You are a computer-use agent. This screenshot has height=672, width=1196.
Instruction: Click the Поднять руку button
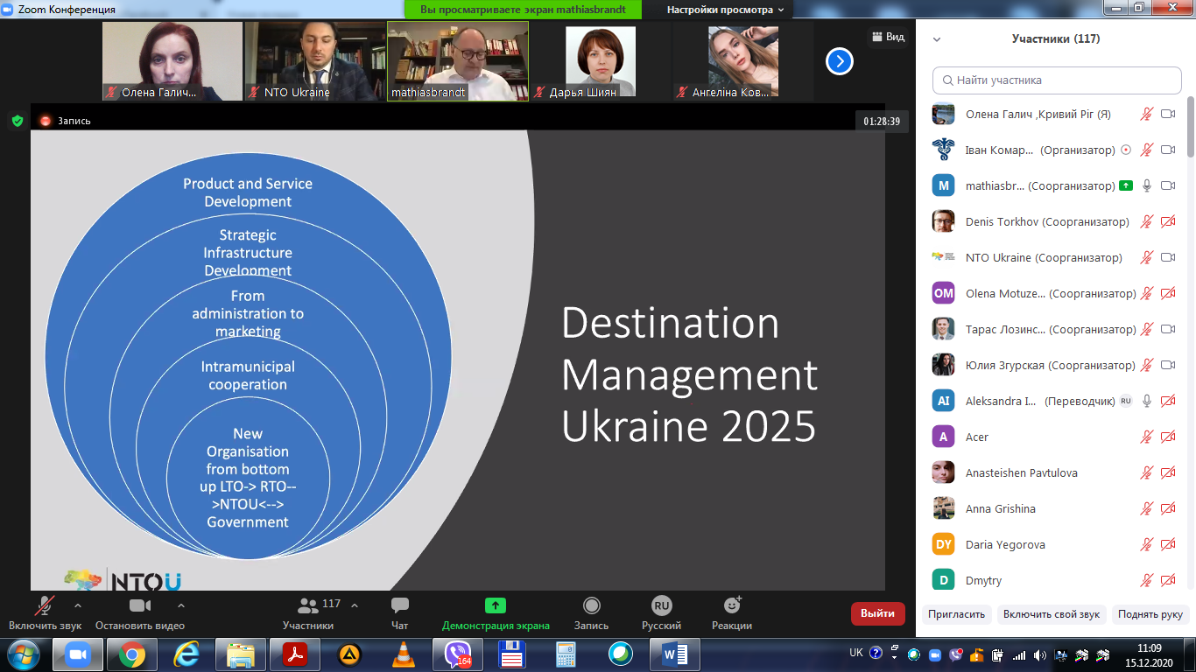(x=1150, y=614)
